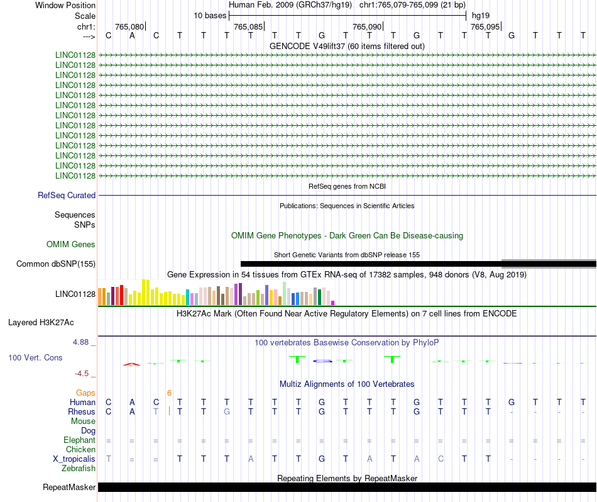Click the 765,090 coordinate marker
Screen dimensions: 597x502
coord(367,26)
